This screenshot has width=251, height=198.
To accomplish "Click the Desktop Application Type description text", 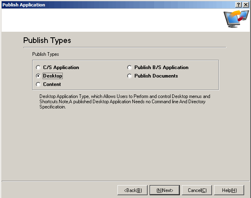I will click(x=125, y=102).
